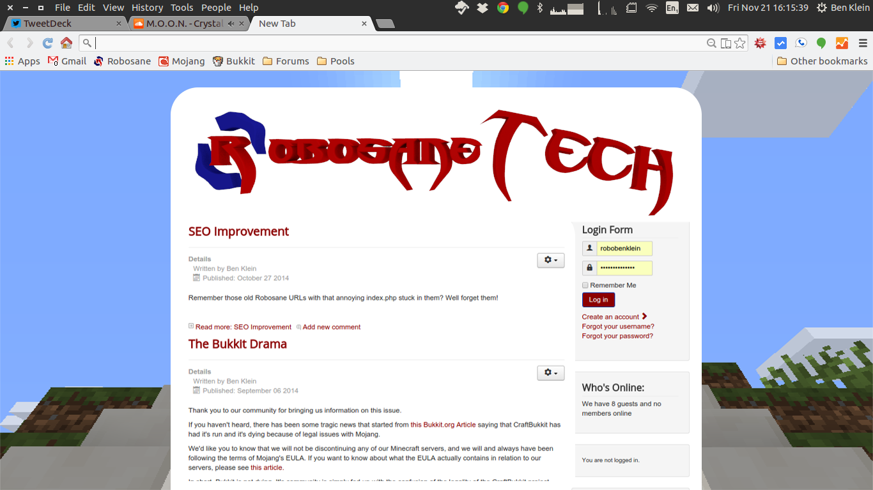Click the calendar icon beside October 27 2014
The image size is (873, 490).
click(197, 278)
